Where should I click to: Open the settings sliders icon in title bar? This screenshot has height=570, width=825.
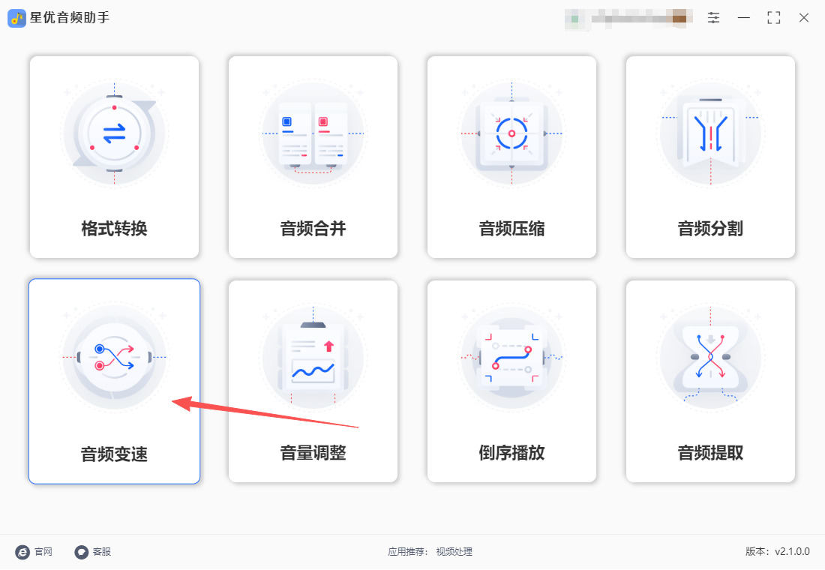point(713,18)
